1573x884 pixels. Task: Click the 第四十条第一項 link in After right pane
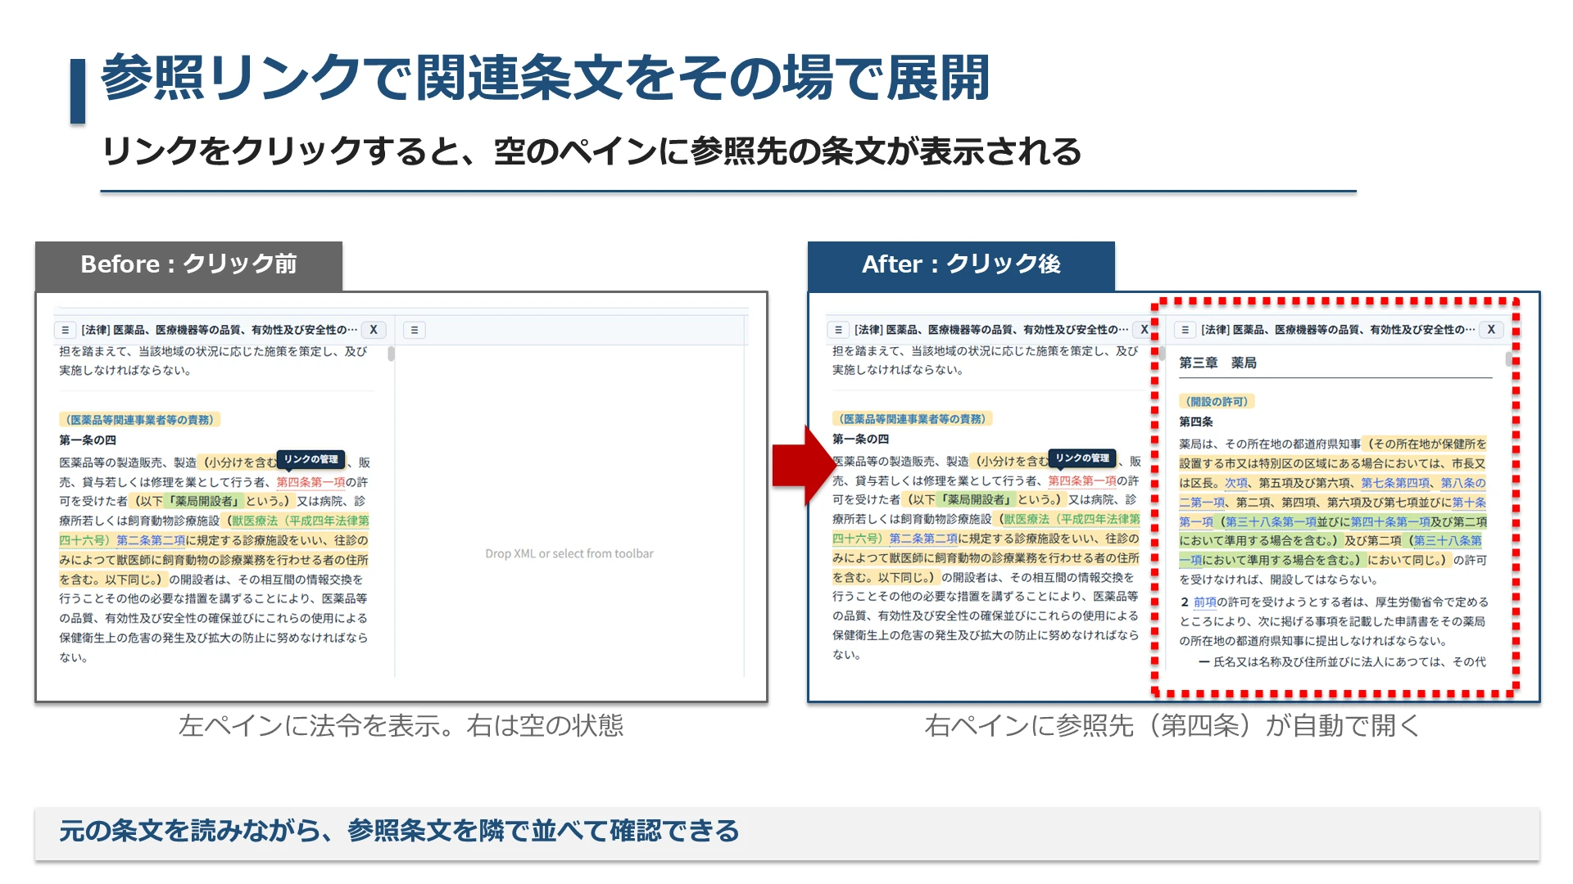[1390, 521]
